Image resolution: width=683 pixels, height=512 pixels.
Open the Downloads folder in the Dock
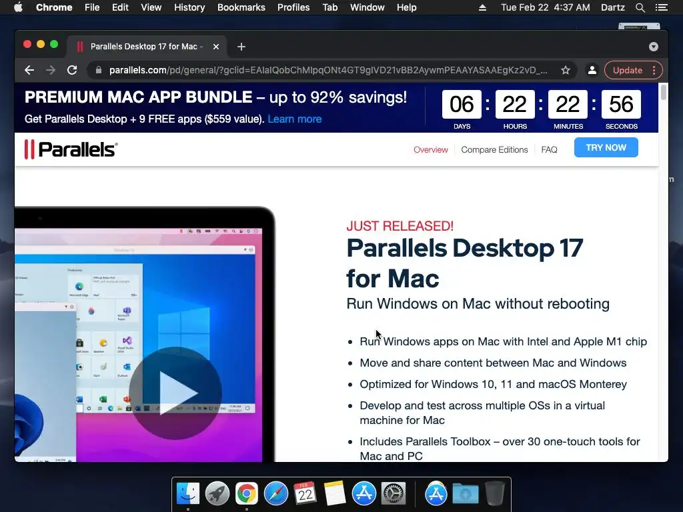tap(465, 494)
